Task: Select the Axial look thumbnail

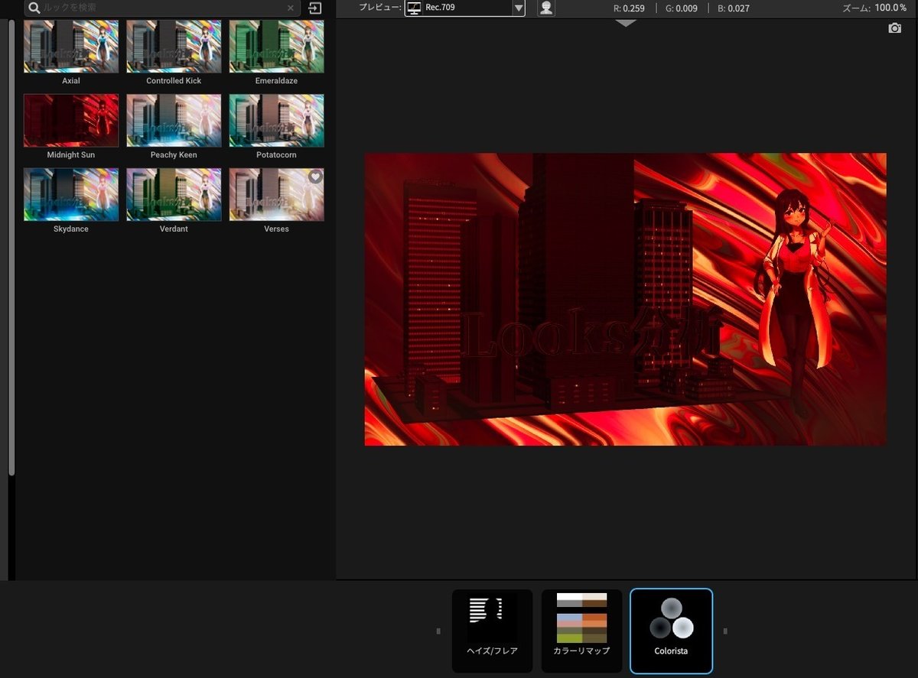Action: [71, 46]
